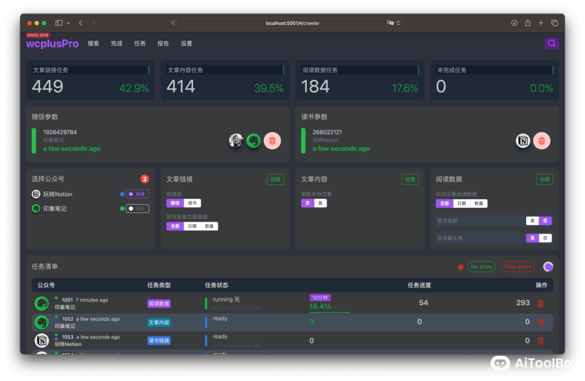Image resolution: width=585 pixels, height=381 pixels.
Task: Click 创建 in the 文章链接 panel
Action: pos(275,179)
